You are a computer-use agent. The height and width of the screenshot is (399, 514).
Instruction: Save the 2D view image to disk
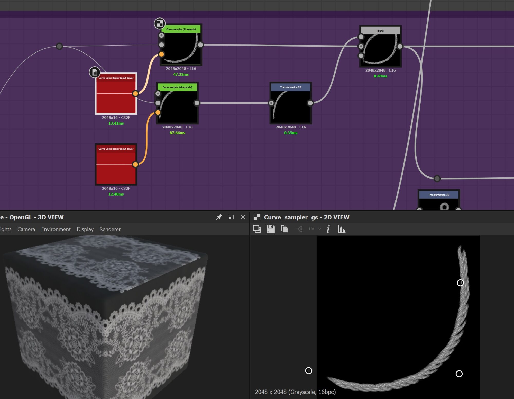tap(271, 229)
